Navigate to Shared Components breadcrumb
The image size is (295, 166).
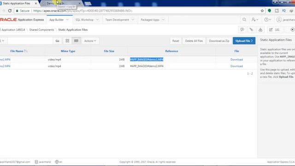click(x=41, y=30)
